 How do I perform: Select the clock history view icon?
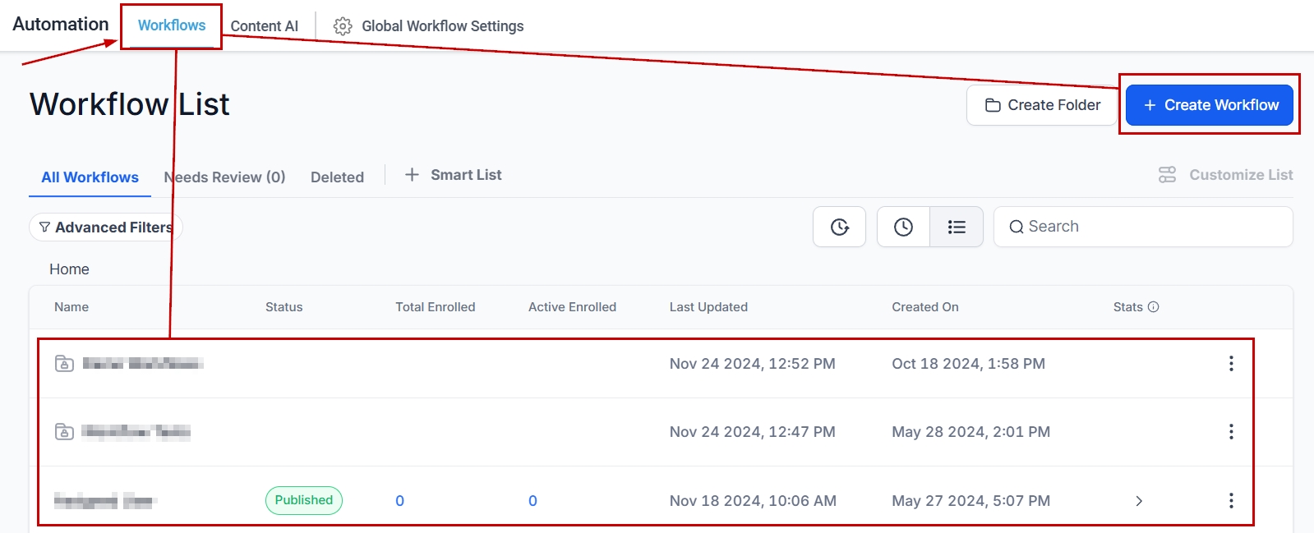pos(903,227)
